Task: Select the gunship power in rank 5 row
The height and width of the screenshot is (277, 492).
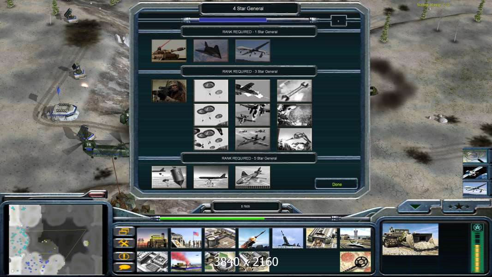Action: point(252,177)
